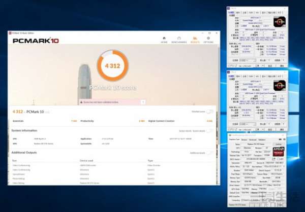The width and height of the screenshot is (305, 212).
Task: Click the BIOS export icon in GPU-Z
Action: tap(273, 159)
